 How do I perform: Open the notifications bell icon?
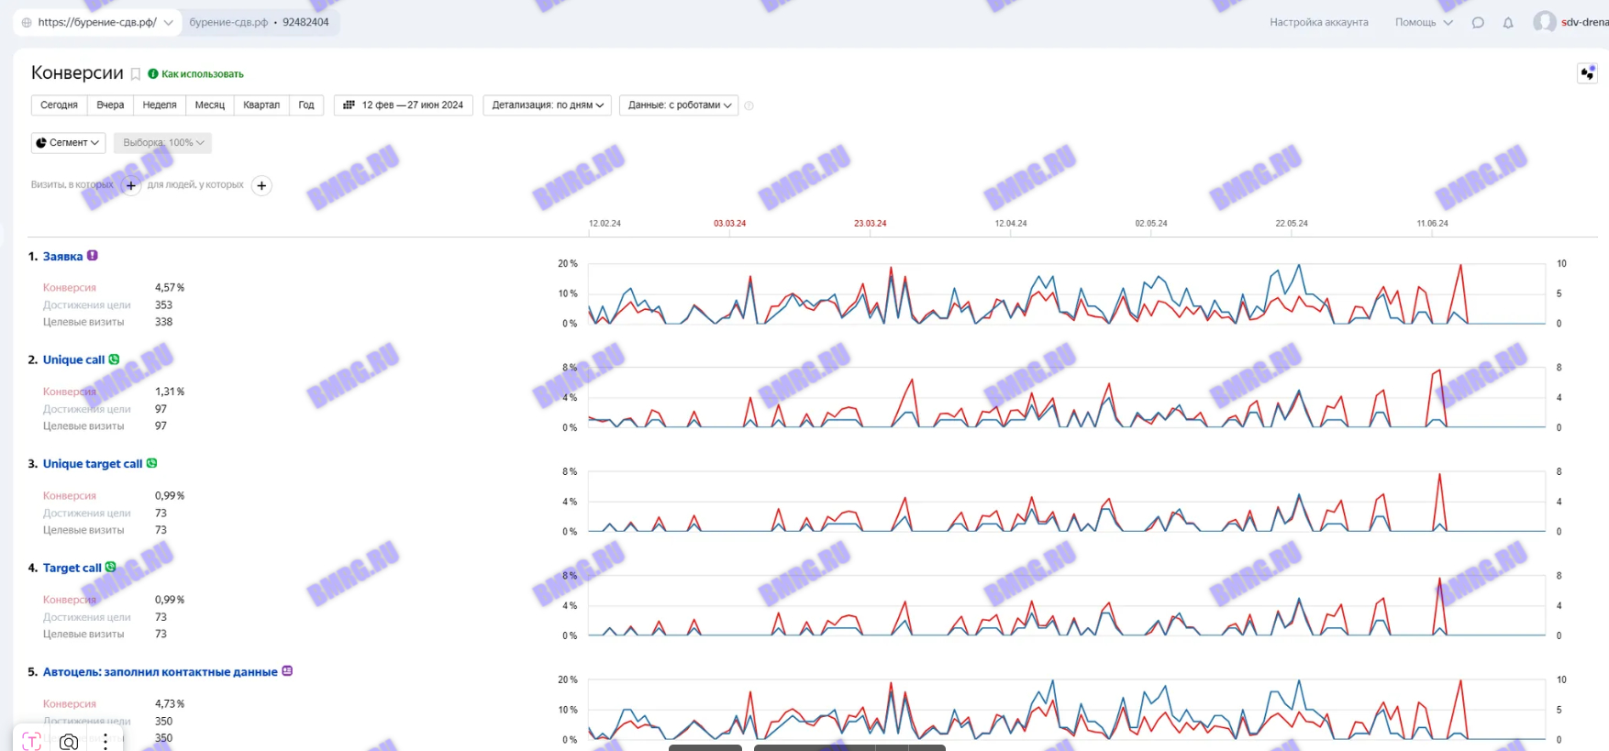click(x=1508, y=23)
